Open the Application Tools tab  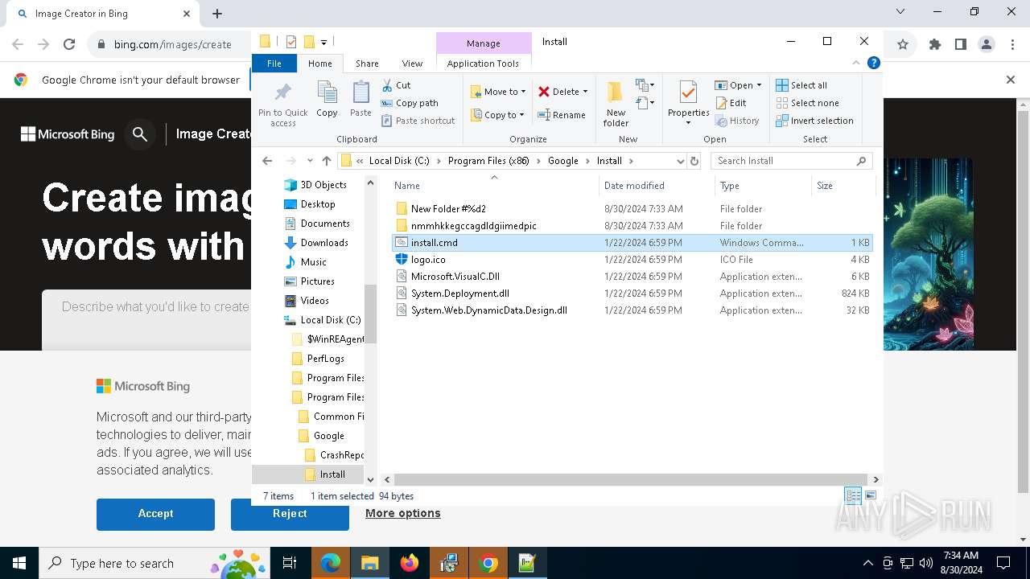483,64
